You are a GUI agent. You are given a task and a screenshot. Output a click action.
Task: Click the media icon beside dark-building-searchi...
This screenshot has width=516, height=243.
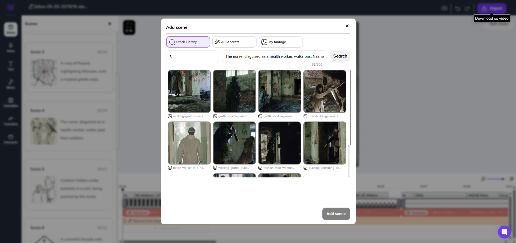pyautogui.click(x=305, y=116)
